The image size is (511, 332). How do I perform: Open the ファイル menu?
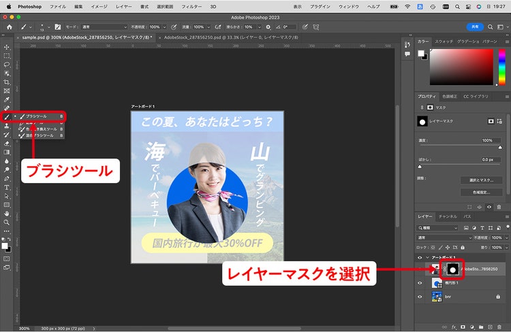pos(58,7)
